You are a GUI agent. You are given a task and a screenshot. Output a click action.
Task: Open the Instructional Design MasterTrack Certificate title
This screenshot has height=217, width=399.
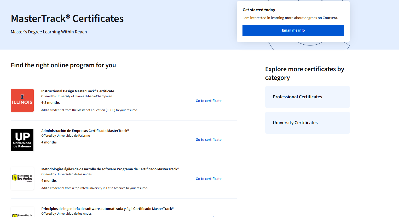78,91
